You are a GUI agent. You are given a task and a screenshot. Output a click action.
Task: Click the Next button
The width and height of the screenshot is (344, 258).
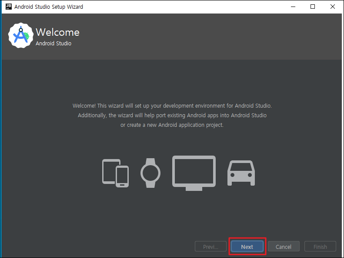coord(247,247)
